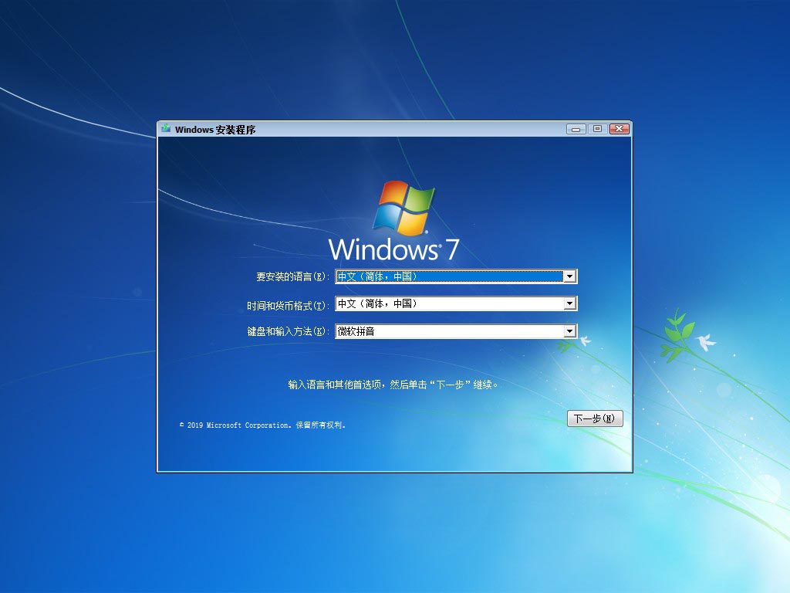The width and height of the screenshot is (790, 593).
Task: Click the arrow on the language combo box
Action: coord(570,276)
